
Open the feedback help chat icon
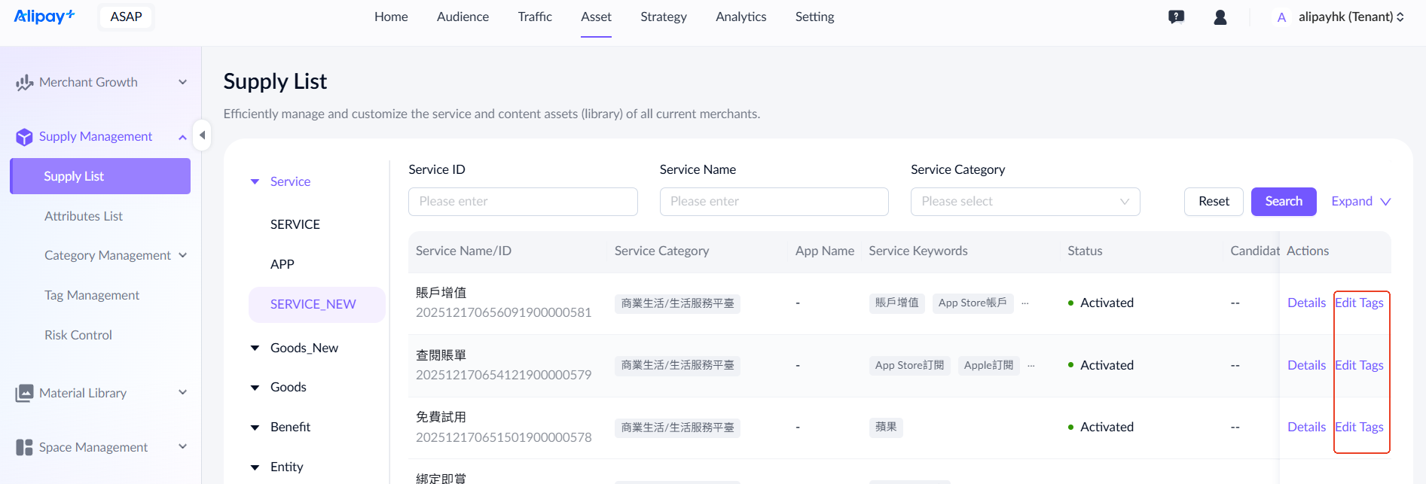pos(1176,17)
